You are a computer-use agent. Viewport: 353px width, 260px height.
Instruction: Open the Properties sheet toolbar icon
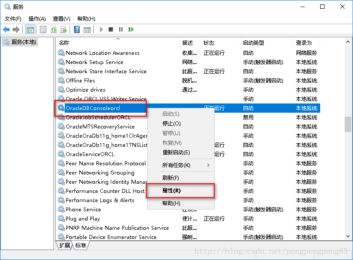tap(43, 29)
